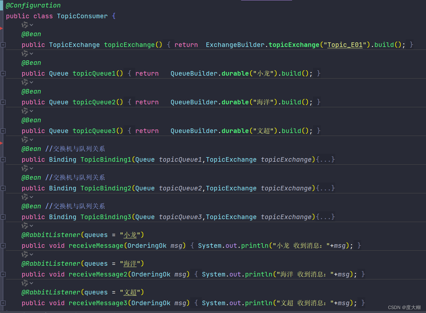The image size is (426, 313).
Task: Click the topicQueue2 parameter in the TopicBinding2 signature
Action: [x=180, y=188]
